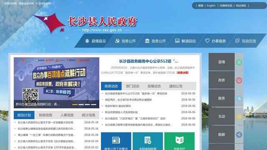Viewport: 267px width, 150px height.
Task: Click the open book 解读回应 icon
Action: pos(177,41)
